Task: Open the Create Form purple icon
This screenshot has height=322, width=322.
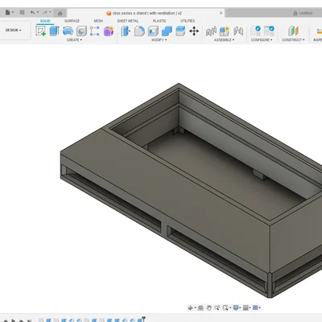Action: 109,31
